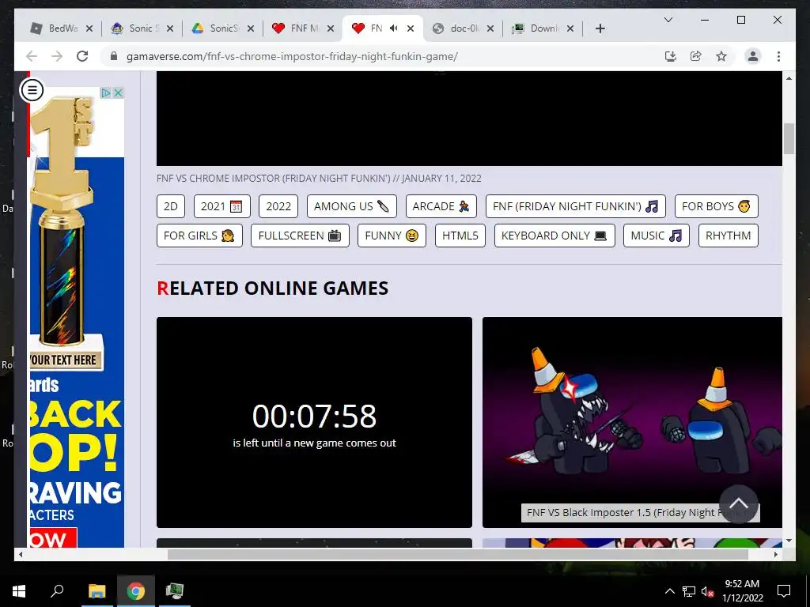Click the scroll-to-top arrow button
Image resolution: width=810 pixels, height=607 pixels.
[739, 503]
